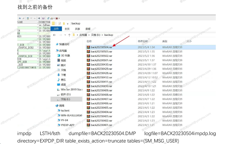Open the 文件 ribbon tab
This screenshot has width=228, height=144.
(x=56, y=29)
